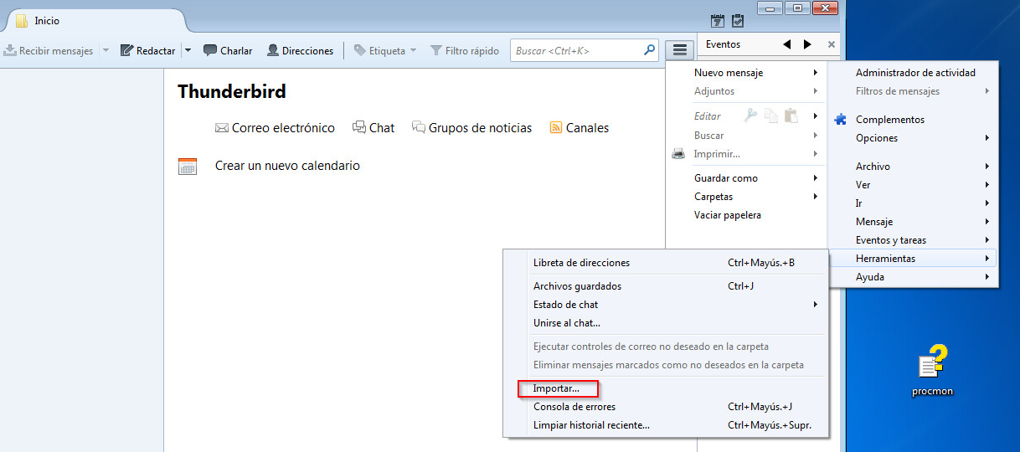Expand the Mensaje submenu
The image size is (1020, 452).
[913, 222]
